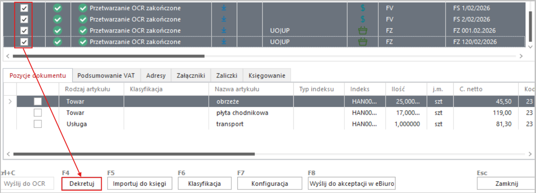Tick the checkbox for transport item
Screen dimensions: 536x193
pos(38,124)
